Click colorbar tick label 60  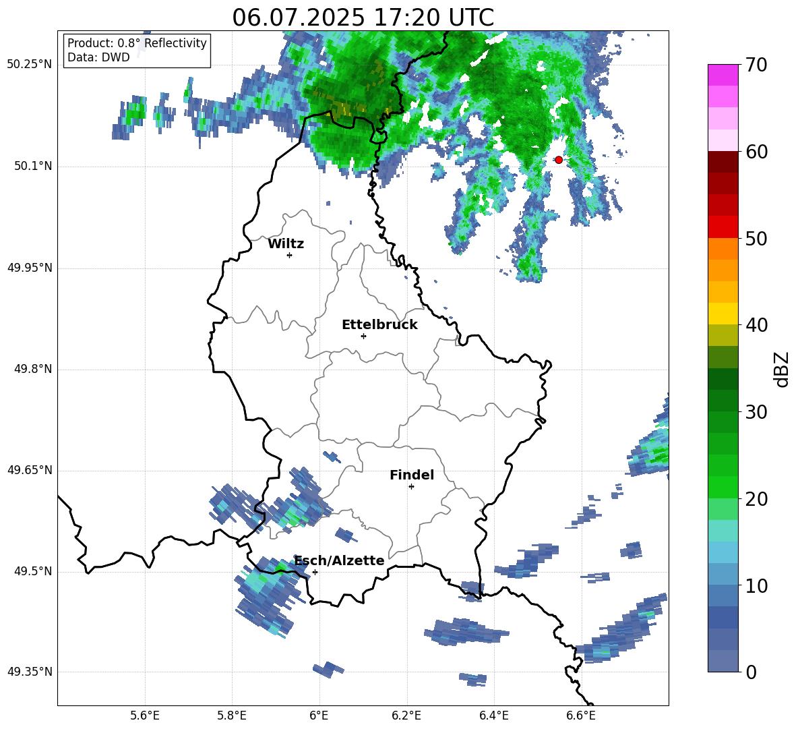coord(756,152)
